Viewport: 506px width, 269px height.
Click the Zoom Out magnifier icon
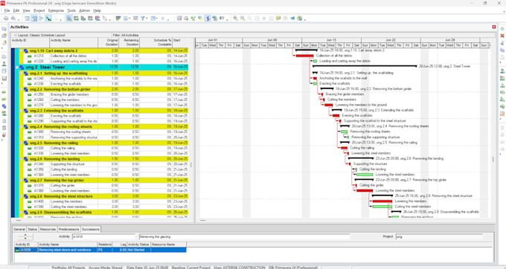(x=243, y=19)
